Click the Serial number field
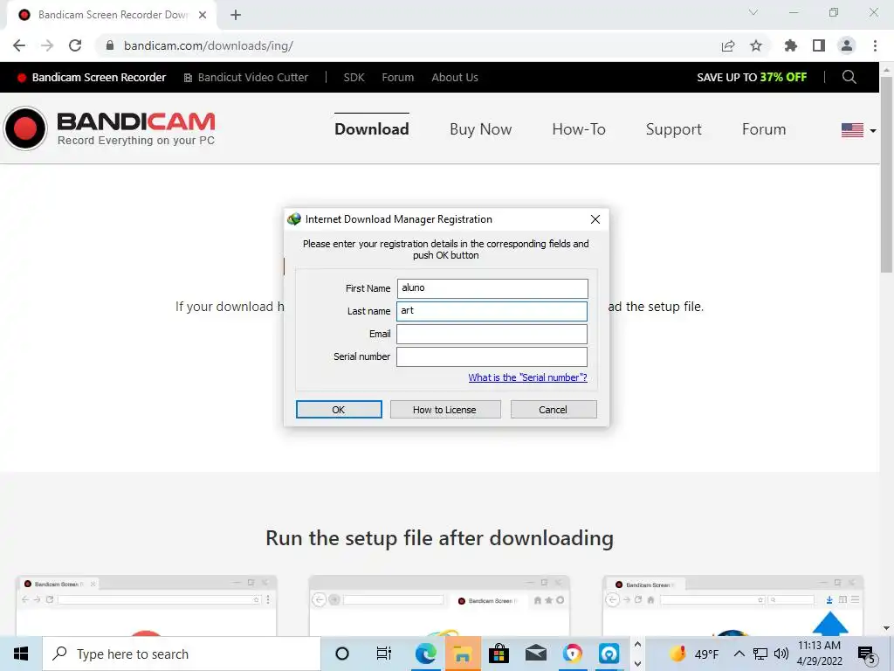 point(492,357)
